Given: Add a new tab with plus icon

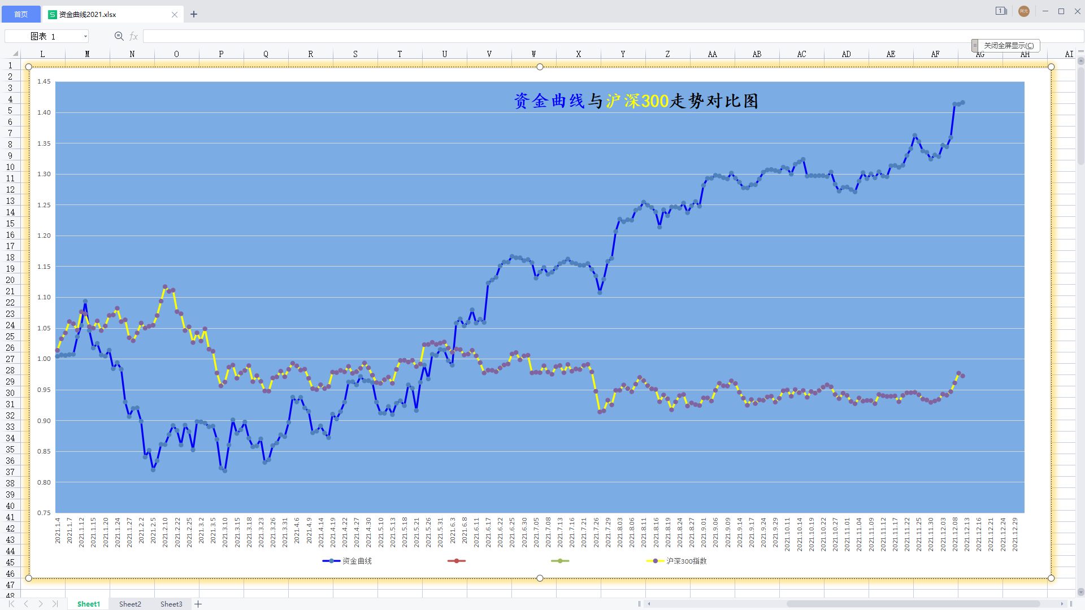Looking at the screenshot, I should coord(194,14).
